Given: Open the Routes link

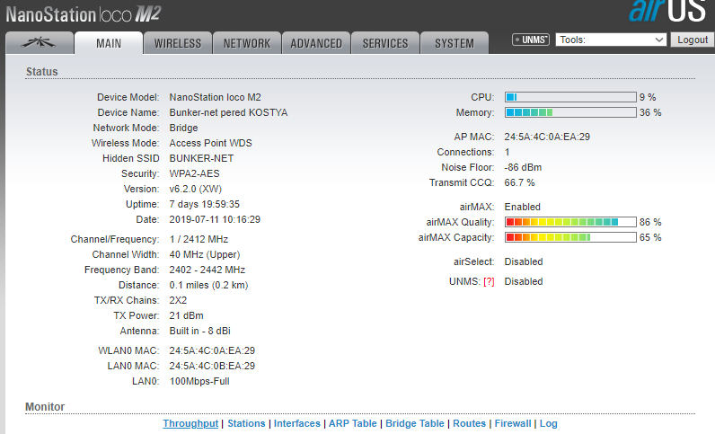Looking at the screenshot, I should pyautogui.click(x=469, y=423).
